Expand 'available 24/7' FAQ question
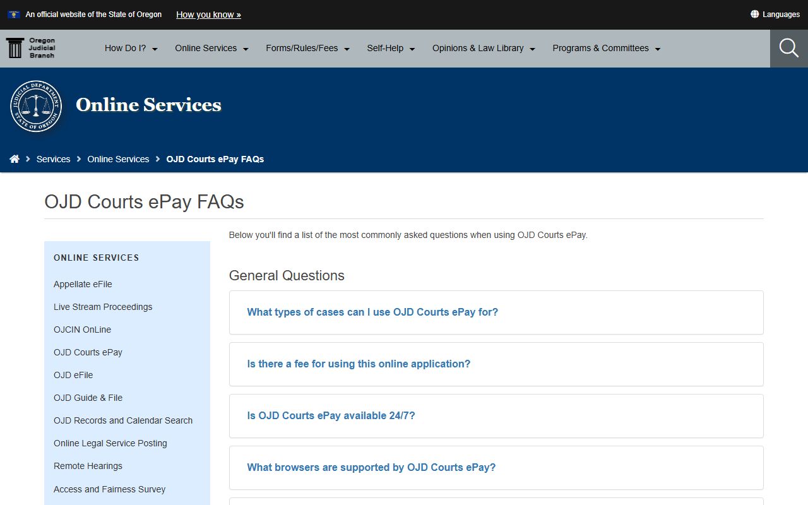808x505 pixels. pyautogui.click(x=496, y=416)
